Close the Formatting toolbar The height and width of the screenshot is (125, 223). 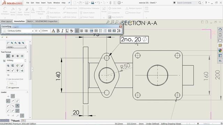click(121, 26)
